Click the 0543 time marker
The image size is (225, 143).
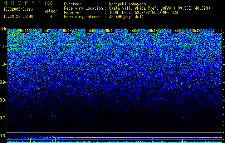67,31
